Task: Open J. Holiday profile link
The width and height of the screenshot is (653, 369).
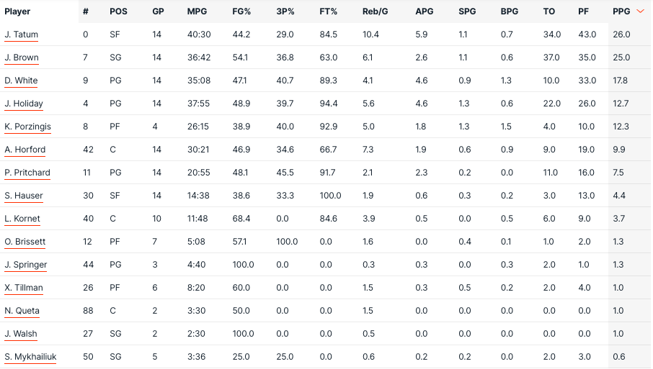Action: pyautogui.click(x=24, y=104)
